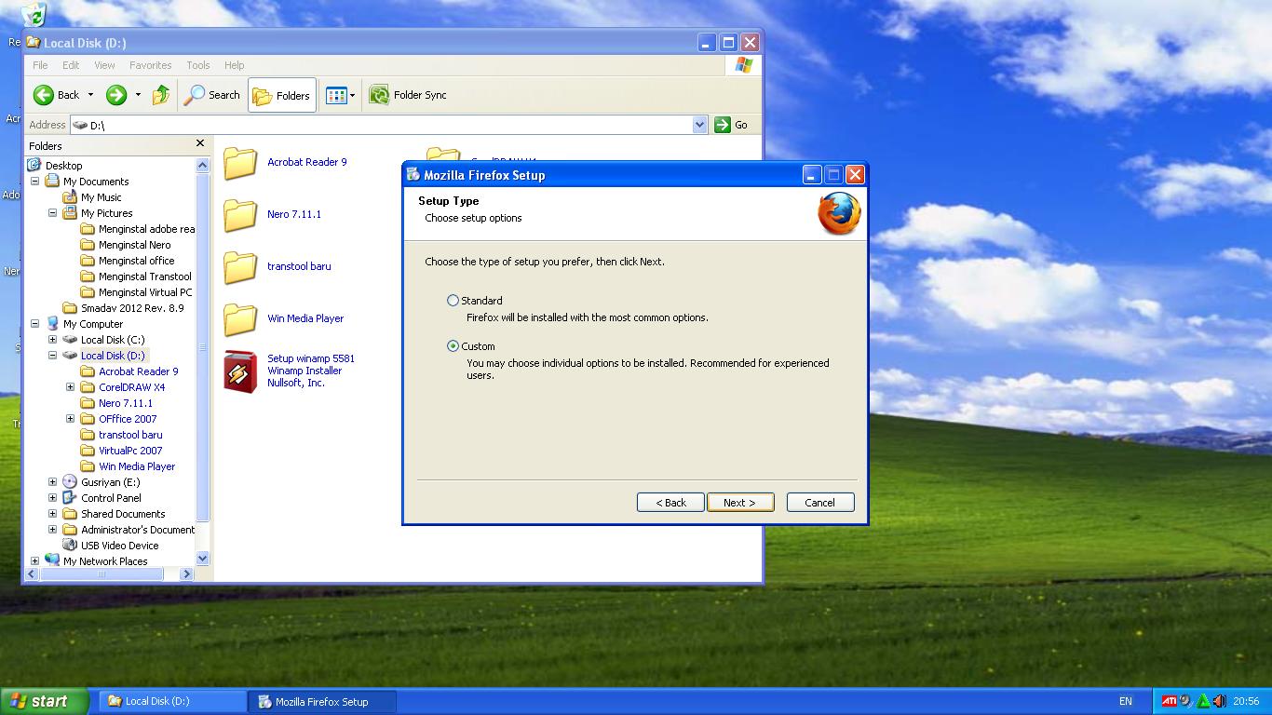Switch to Local Disk (D:) taskbar button
The height and width of the screenshot is (715, 1272).
point(171,701)
